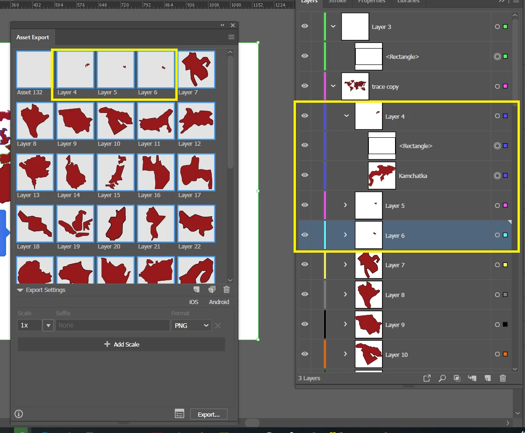Click the target circle for Layer 10

(x=497, y=354)
